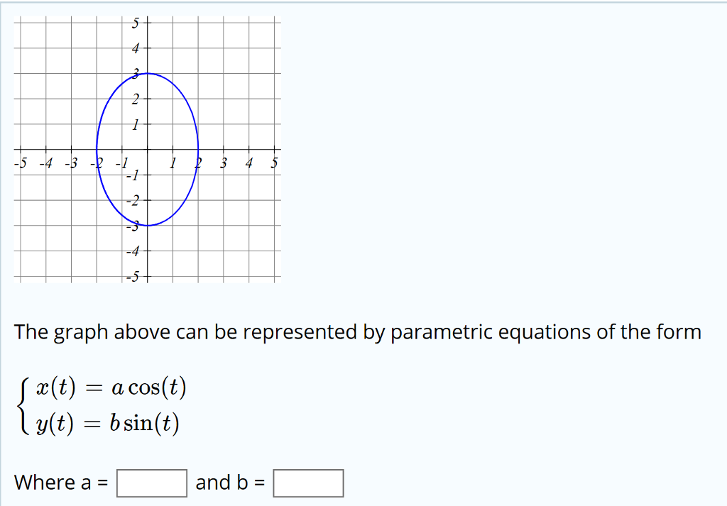Click the input field for a
This screenshot has width=727, height=506.
coord(151,483)
